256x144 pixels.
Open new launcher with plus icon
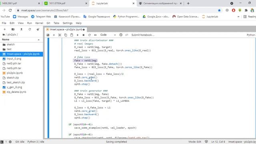(4, 29)
